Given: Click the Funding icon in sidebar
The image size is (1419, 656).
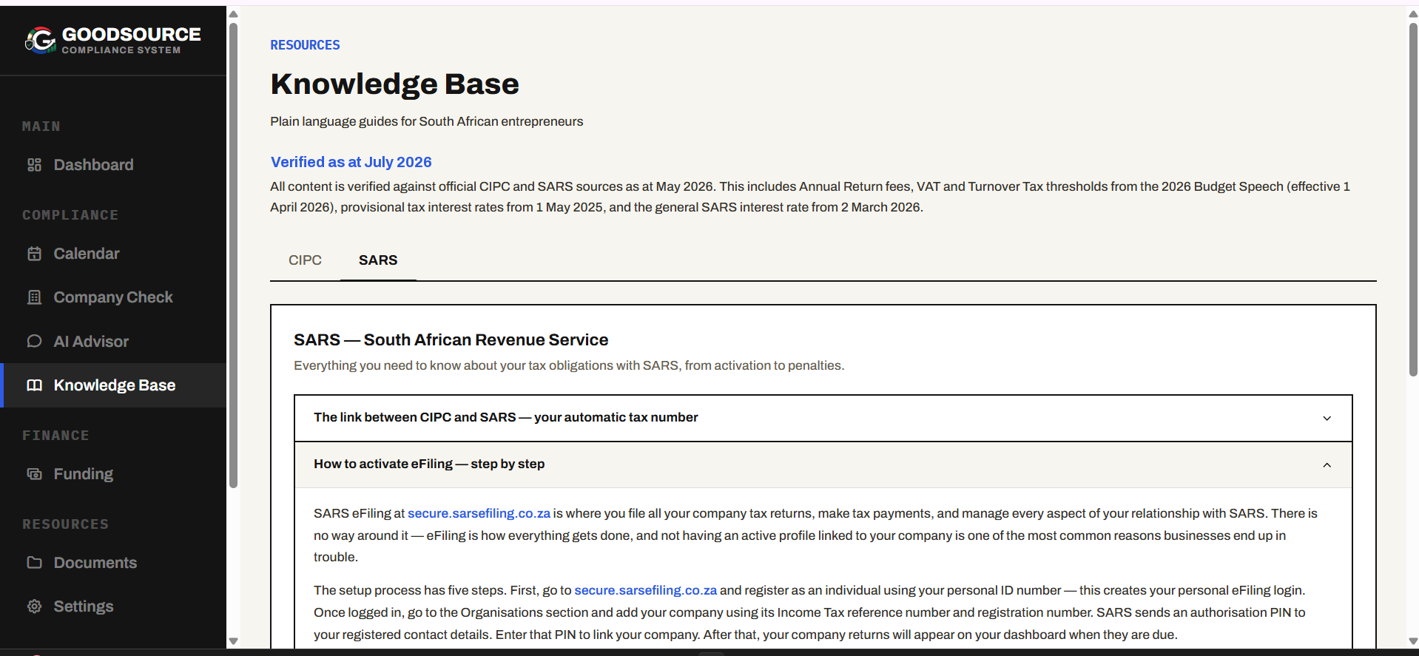Looking at the screenshot, I should coord(34,474).
